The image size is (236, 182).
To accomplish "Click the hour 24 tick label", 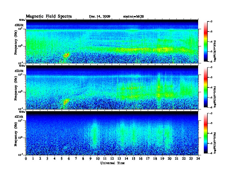I will pyautogui.click(x=198, y=159).
